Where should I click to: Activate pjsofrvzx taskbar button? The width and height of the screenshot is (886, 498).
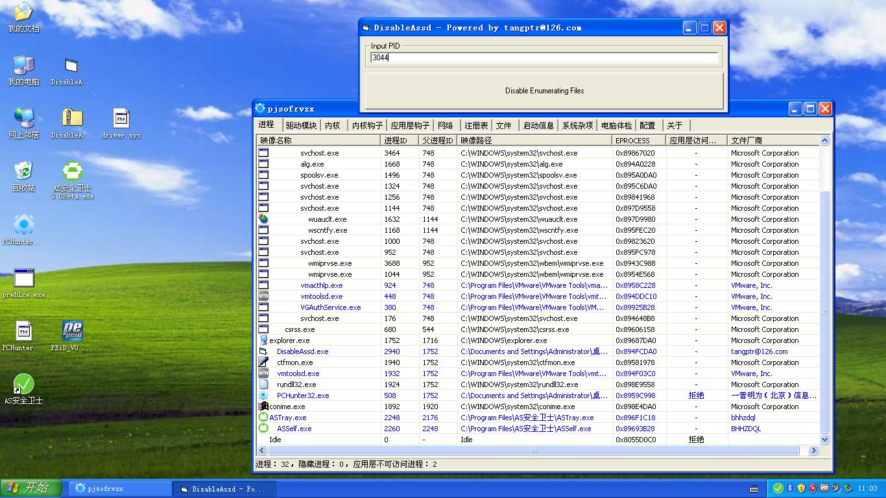point(120,488)
